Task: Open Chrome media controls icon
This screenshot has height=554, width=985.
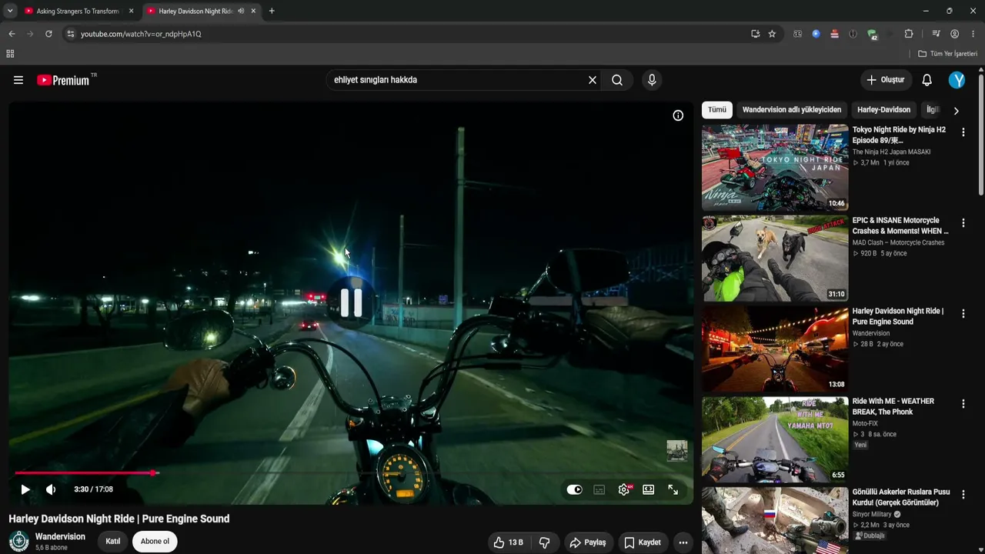Action: (936, 34)
